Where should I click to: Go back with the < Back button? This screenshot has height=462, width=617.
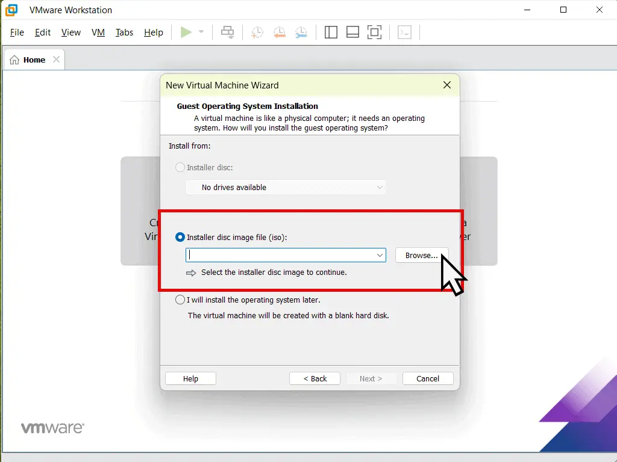(x=315, y=378)
